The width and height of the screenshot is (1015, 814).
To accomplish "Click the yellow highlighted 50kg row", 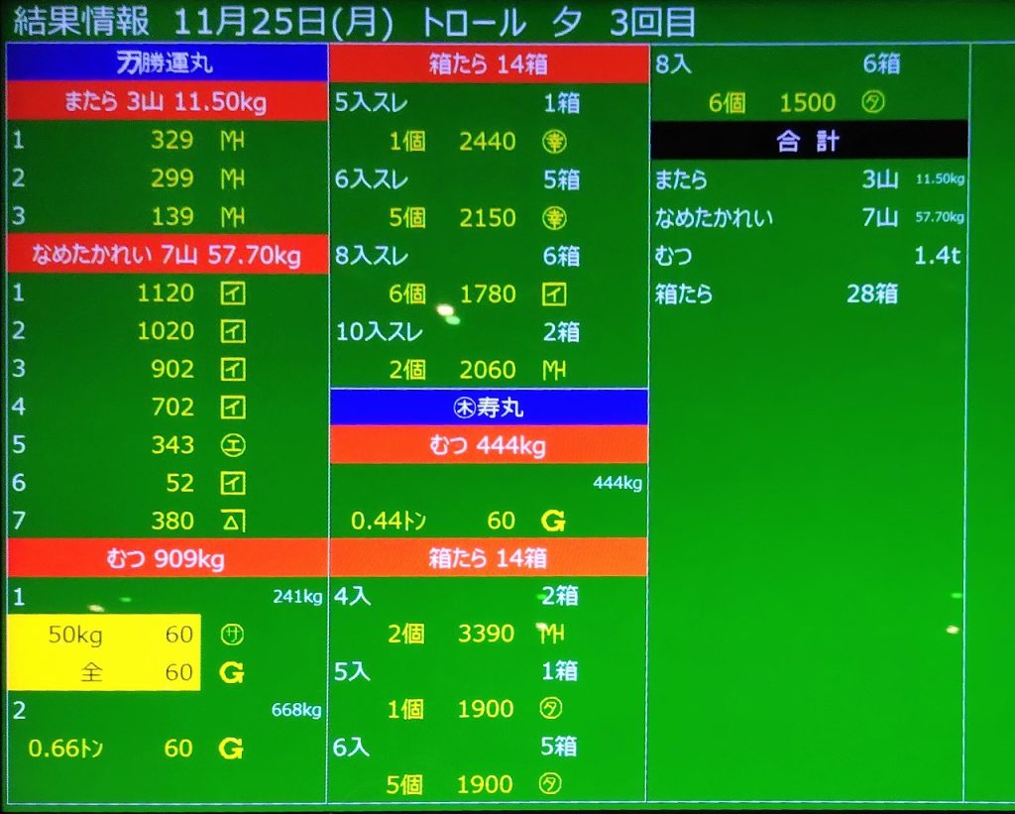I will (x=104, y=636).
